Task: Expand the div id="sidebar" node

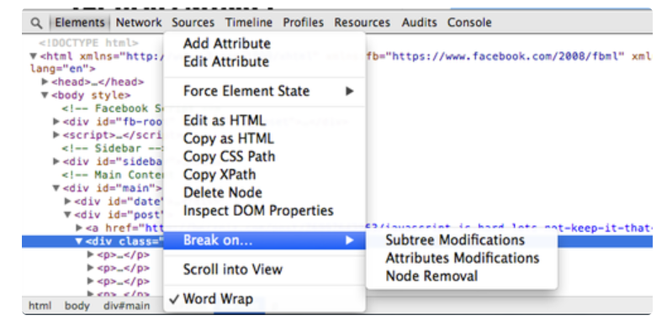Action: pyautogui.click(x=56, y=161)
